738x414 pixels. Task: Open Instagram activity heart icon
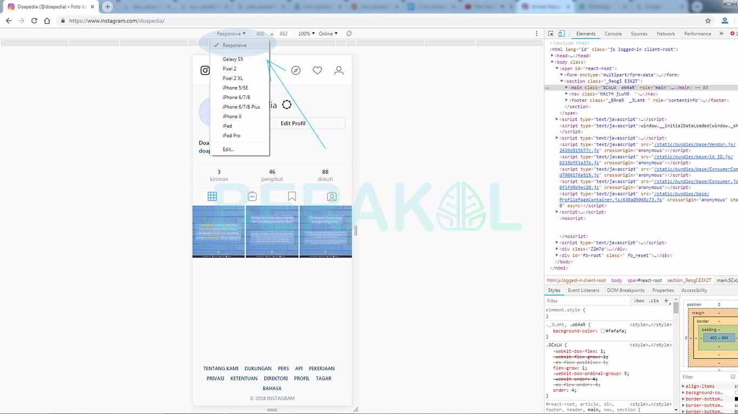click(x=317, y=71)
